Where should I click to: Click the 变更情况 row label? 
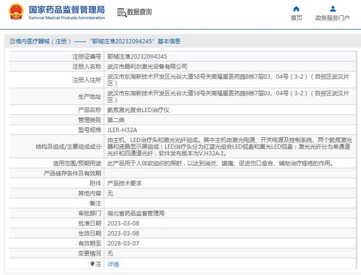(90, 254)
